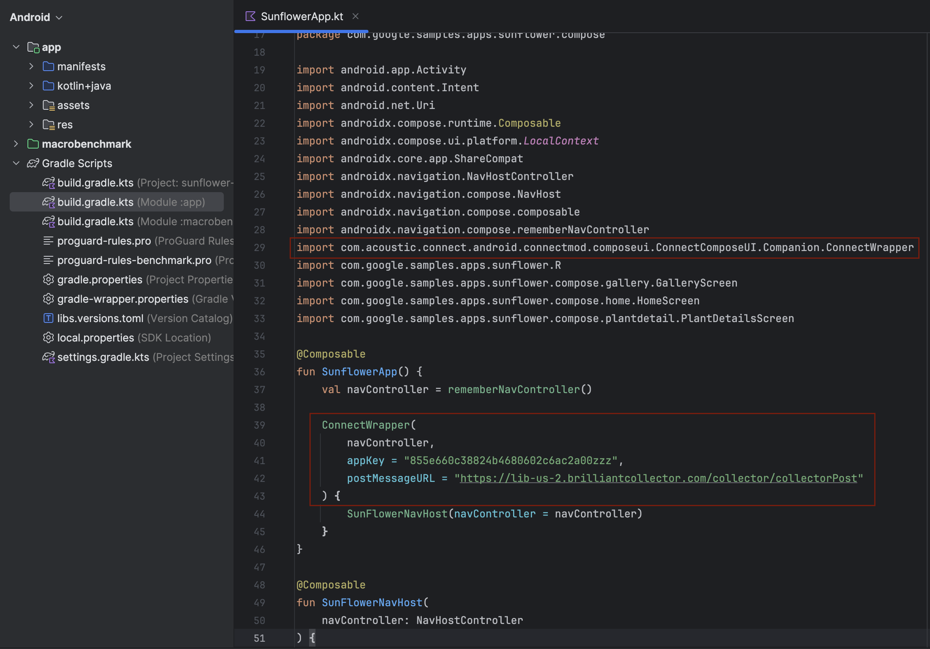Collapse the app module tree node

click(16, 47)
